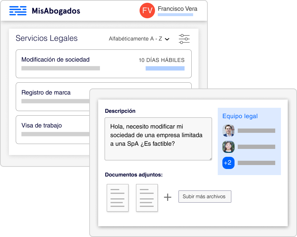Click inside the Descripción text area
This screenshot has width=297, height=237.
[x=158, y=139]
